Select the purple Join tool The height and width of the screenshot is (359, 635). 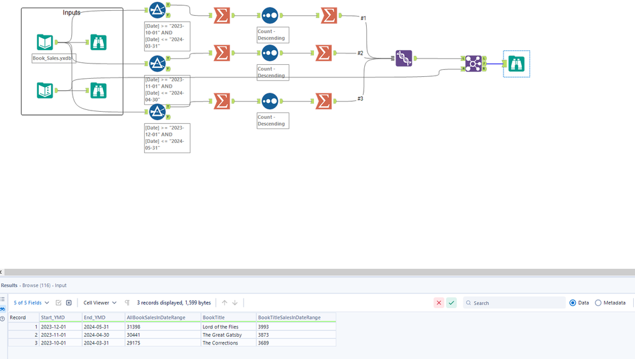(474, 64)
